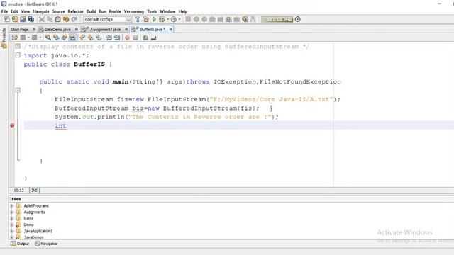Click the Open Project toolbar icon
This screenshot has height=255, width=454.
pos(23,19)
